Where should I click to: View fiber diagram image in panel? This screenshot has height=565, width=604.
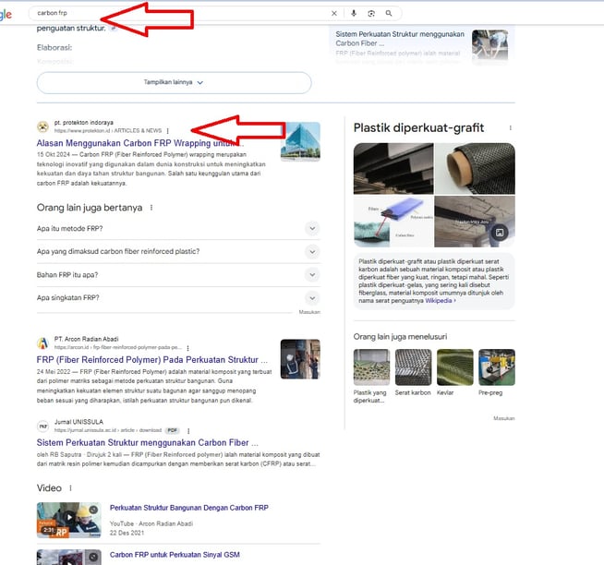click(393, 222)
